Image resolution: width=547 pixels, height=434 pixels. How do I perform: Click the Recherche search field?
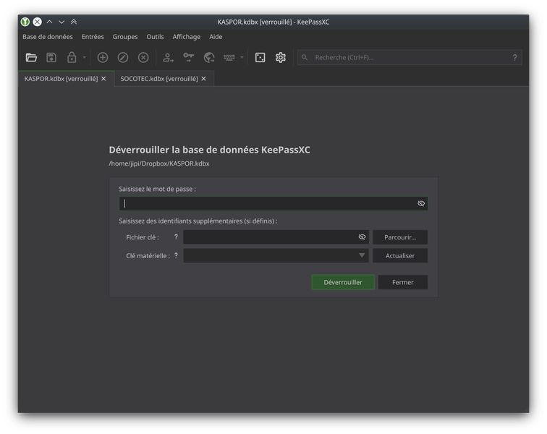click(x=410, y=58)
